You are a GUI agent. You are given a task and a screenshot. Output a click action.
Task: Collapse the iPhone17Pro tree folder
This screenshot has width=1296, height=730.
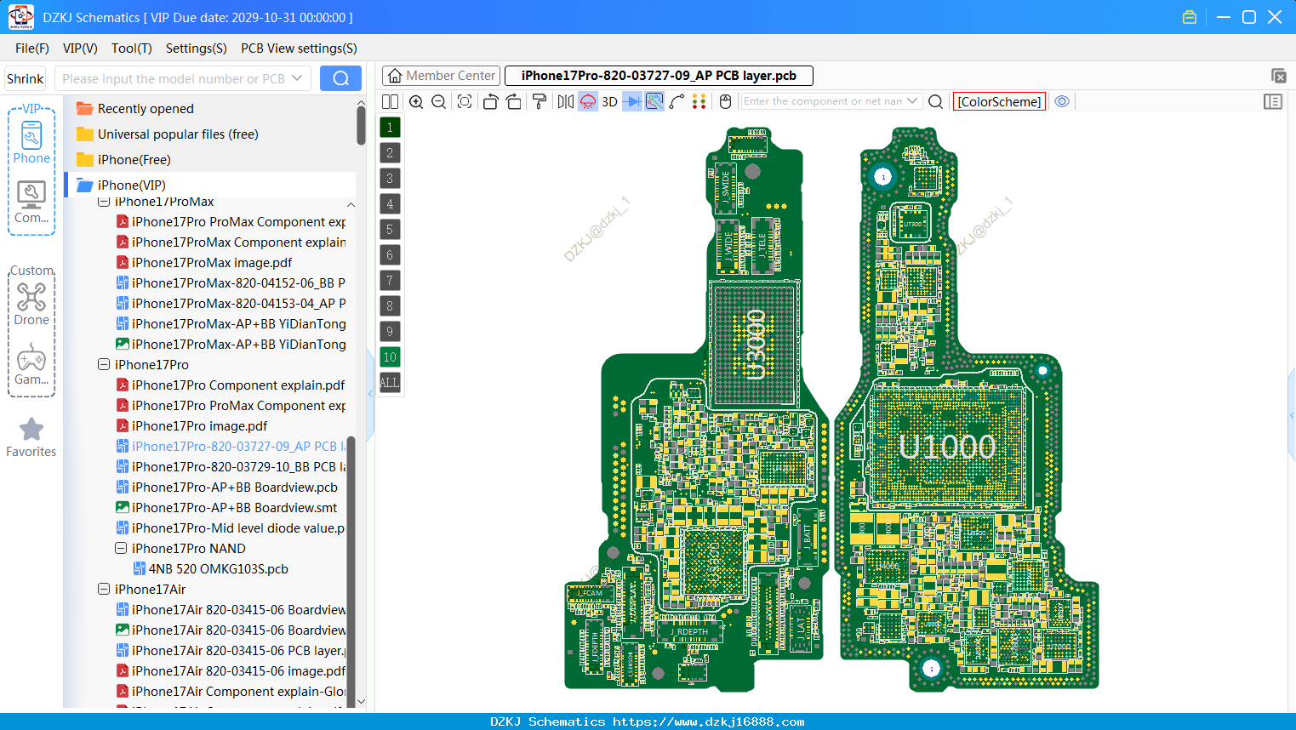coord(104,364)
